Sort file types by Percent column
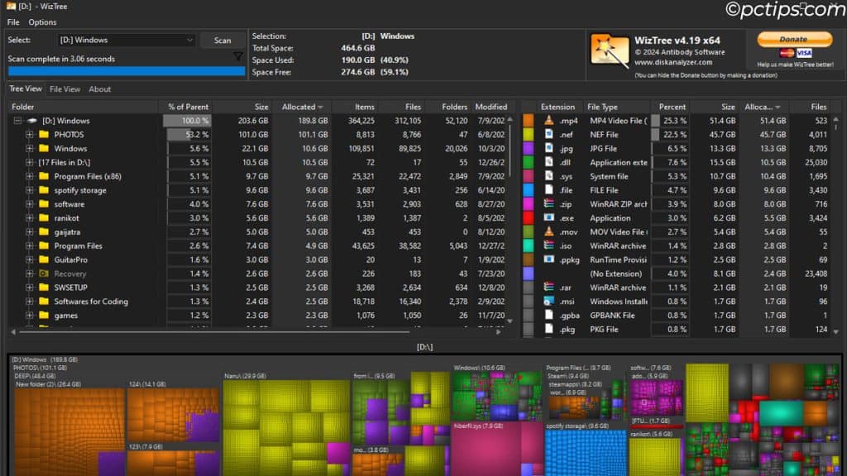 [672, 107]
